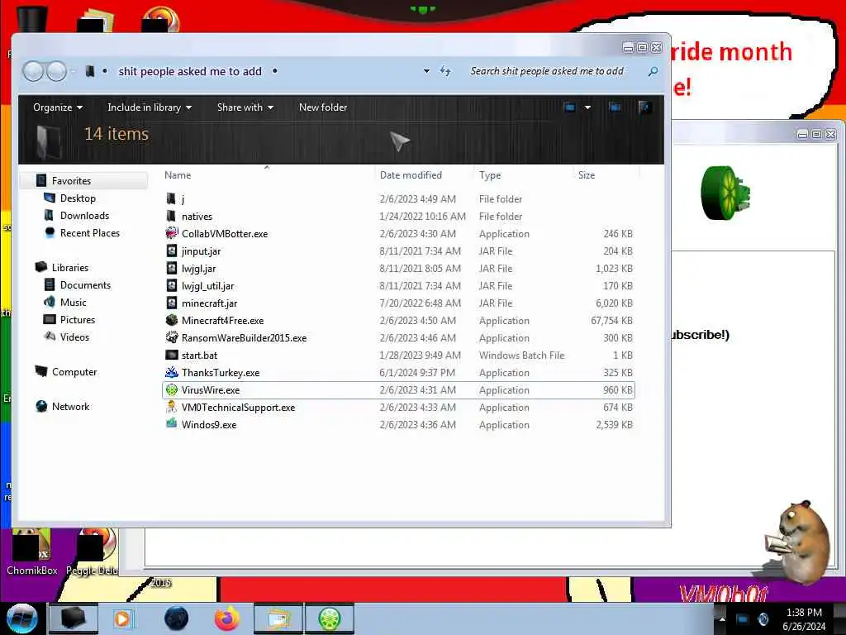Screen dimensions: 846x635
Task: Open Desktop in the navigation pane
Action: point(78,198)
